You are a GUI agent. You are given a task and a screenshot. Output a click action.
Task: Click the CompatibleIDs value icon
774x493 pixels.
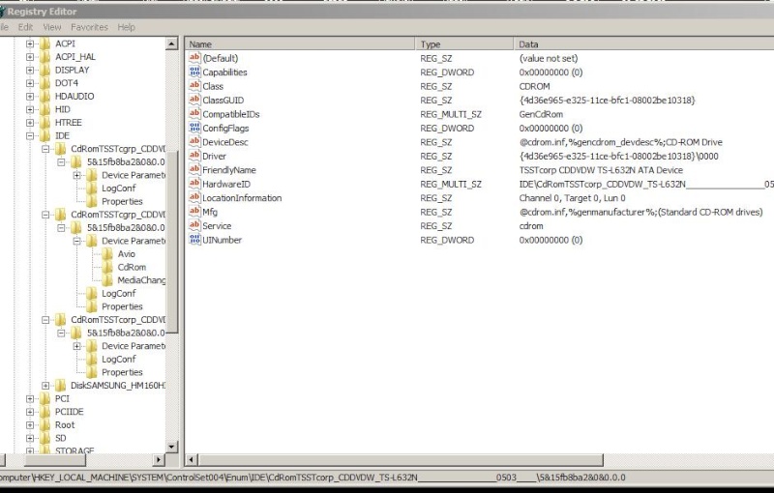[x=194, y=114]
